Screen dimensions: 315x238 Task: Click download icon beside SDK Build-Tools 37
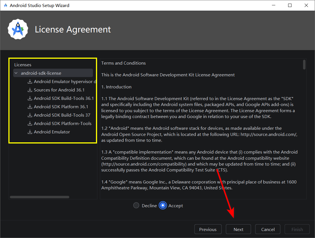tap(30, 115)
